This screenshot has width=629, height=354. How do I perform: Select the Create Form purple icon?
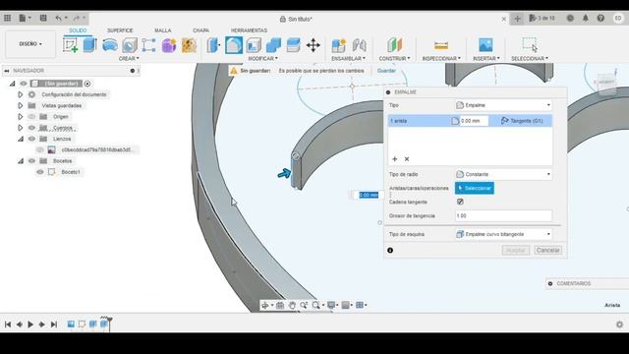pyautogui.click(x=169, y=45)
